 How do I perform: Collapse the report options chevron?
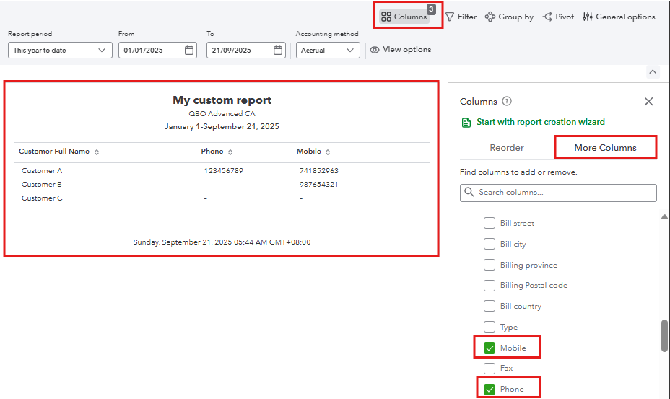coord(653,72)
